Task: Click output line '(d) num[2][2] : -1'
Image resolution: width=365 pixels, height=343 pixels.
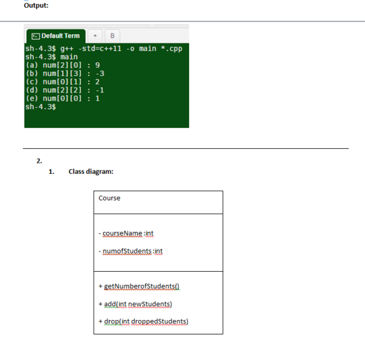Action: pyautogui.click(x=65, y=90)
